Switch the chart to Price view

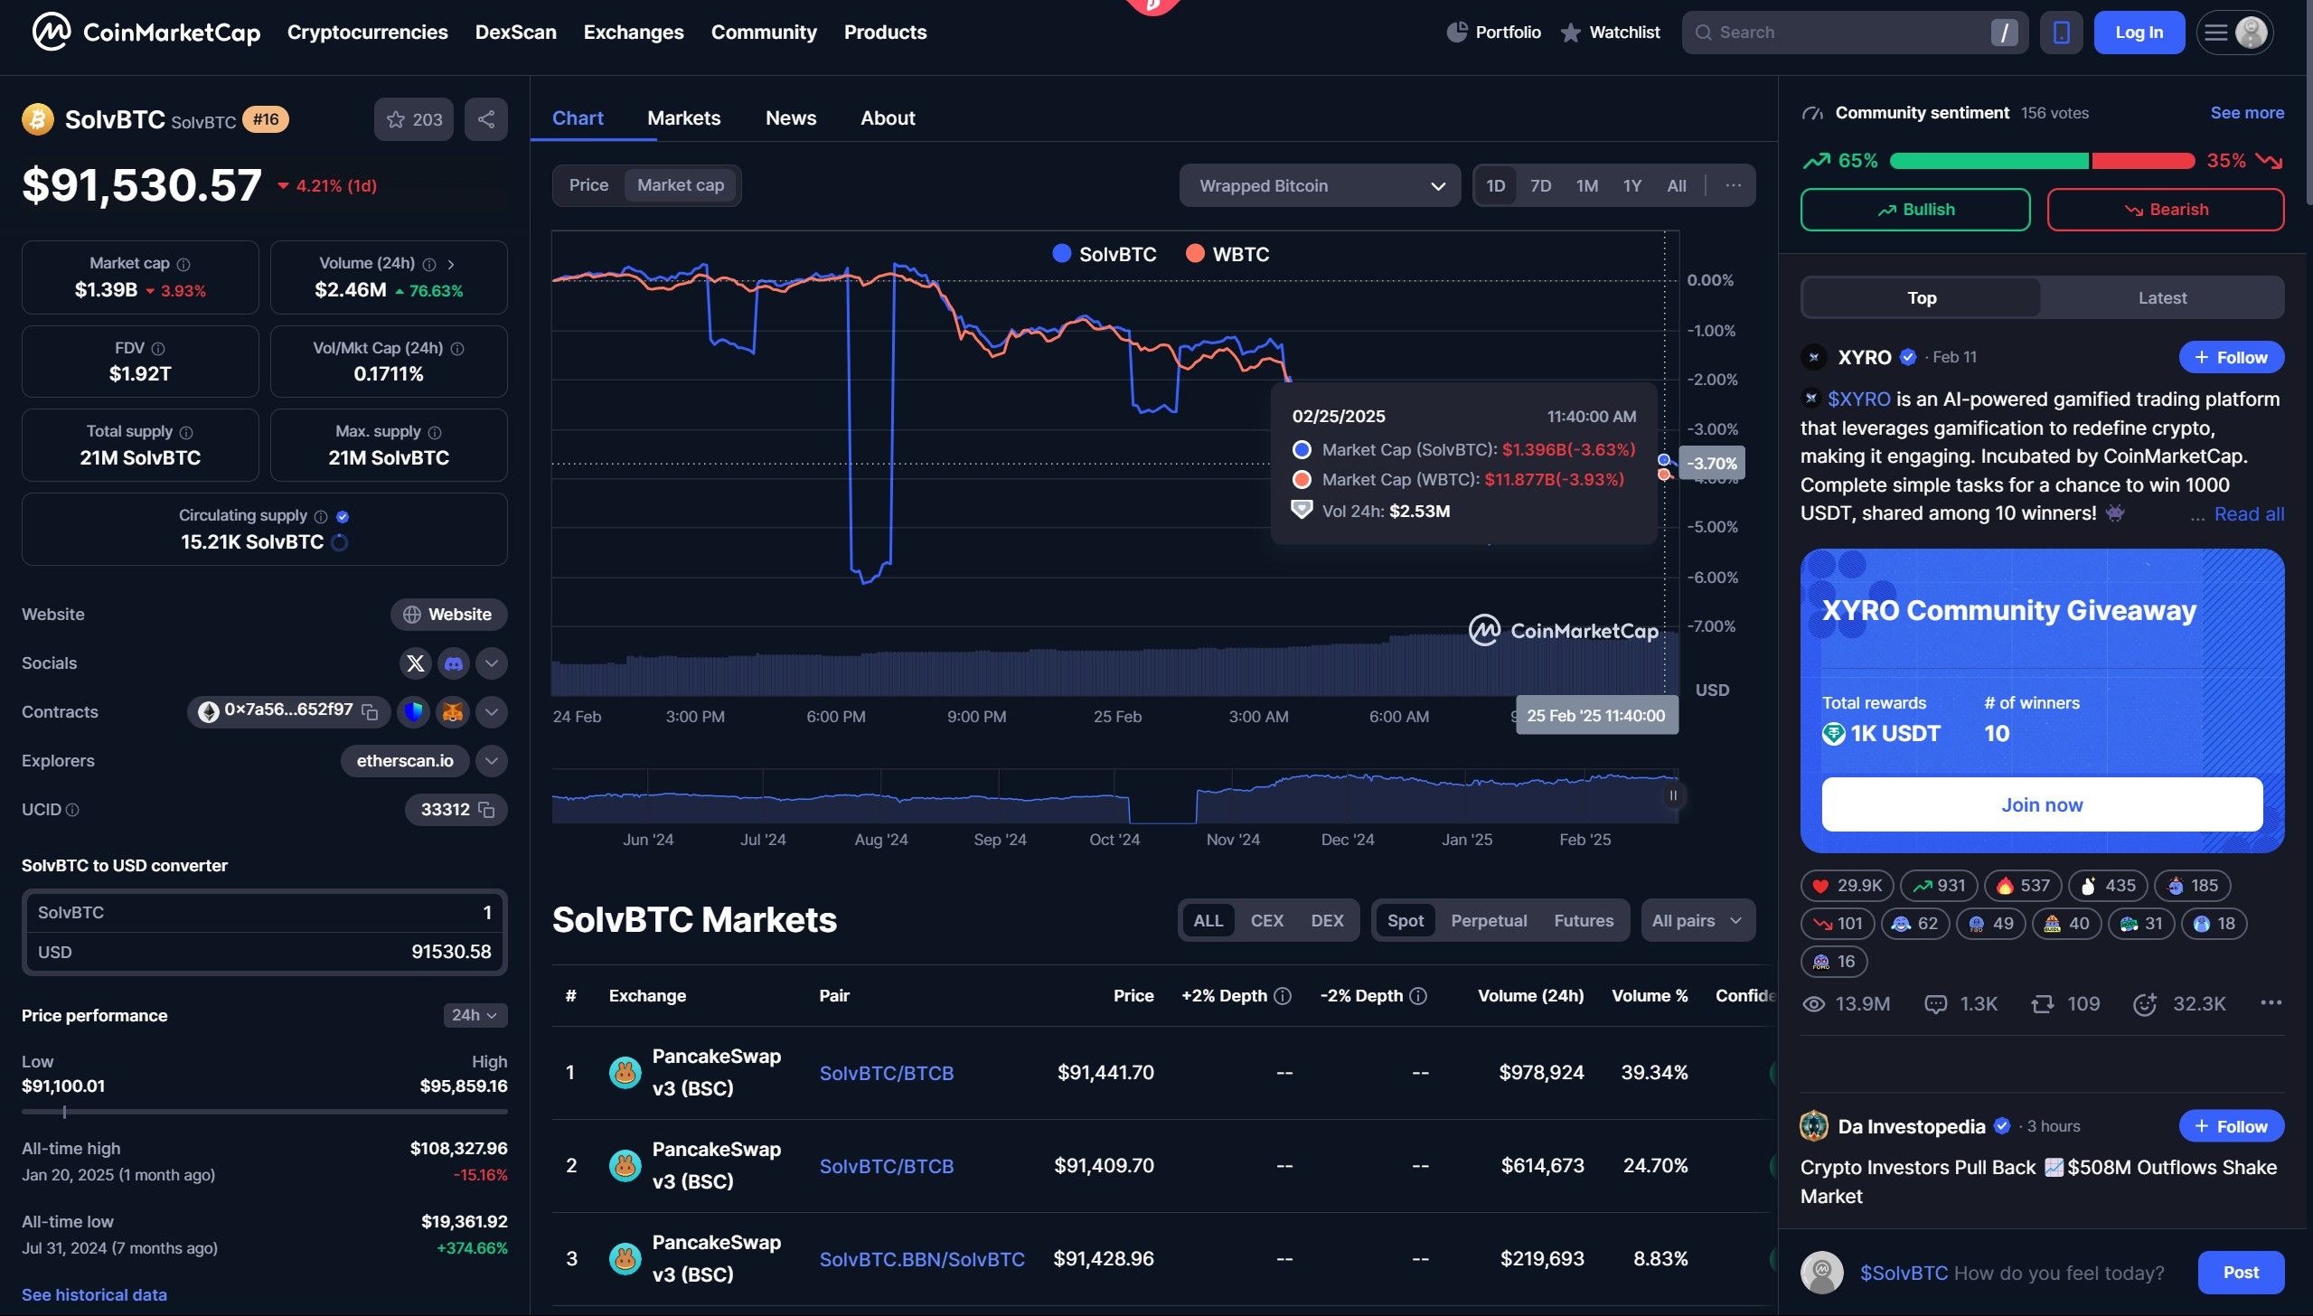tap(588, 184)
